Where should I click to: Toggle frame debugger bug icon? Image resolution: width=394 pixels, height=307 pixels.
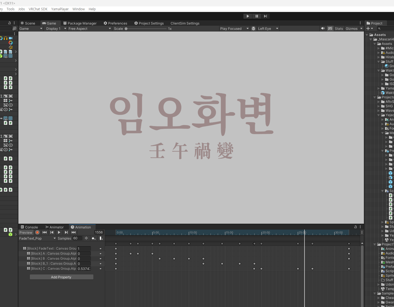click(253, 28)
